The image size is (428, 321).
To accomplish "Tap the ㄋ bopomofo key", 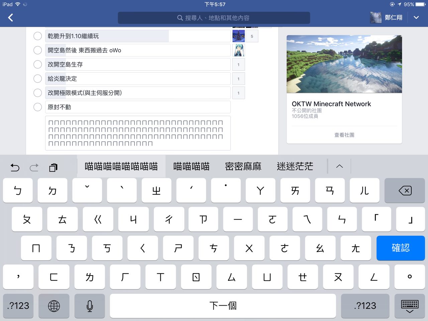I will point(72,248).
